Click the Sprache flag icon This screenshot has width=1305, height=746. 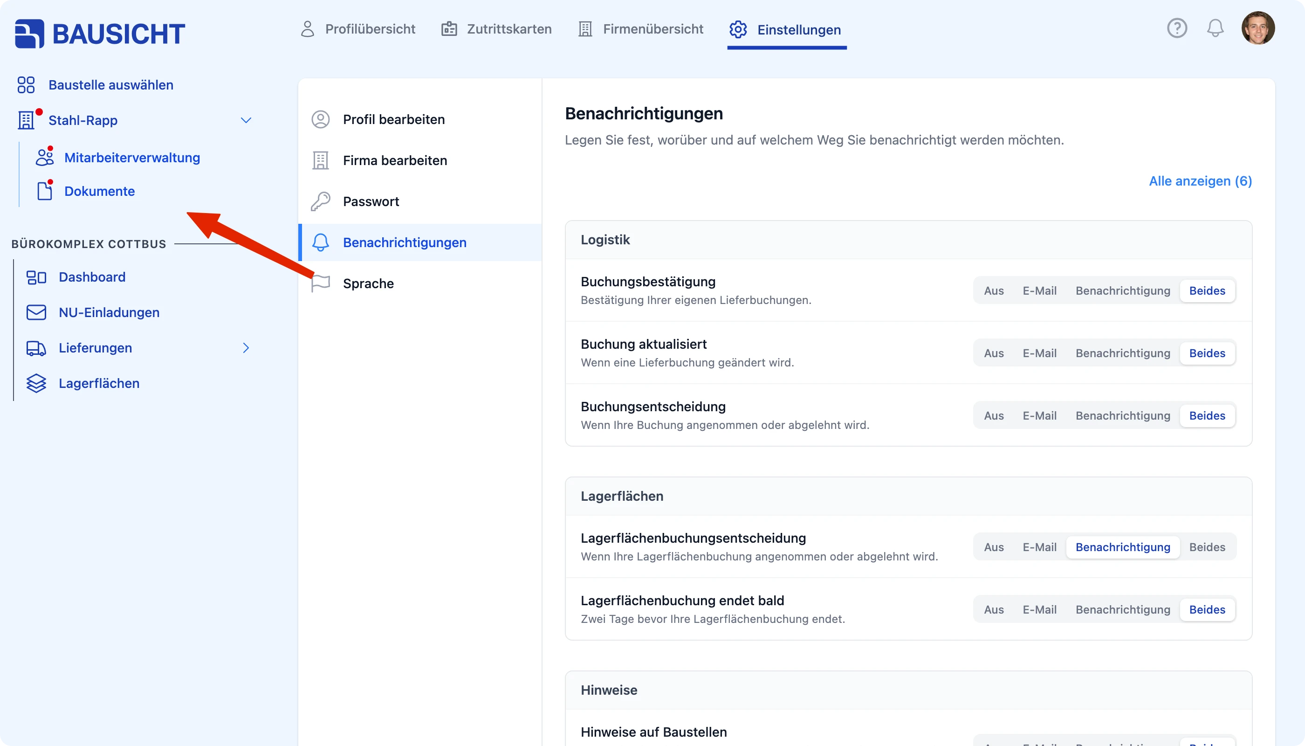coord(321,283)
